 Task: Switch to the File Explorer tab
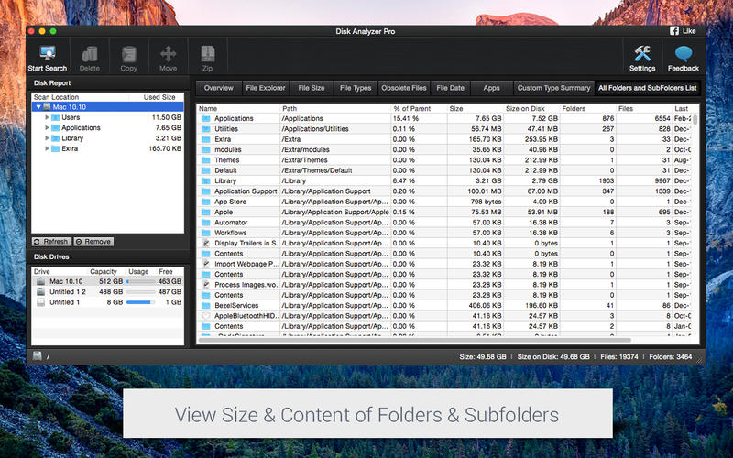coord(265,88)
